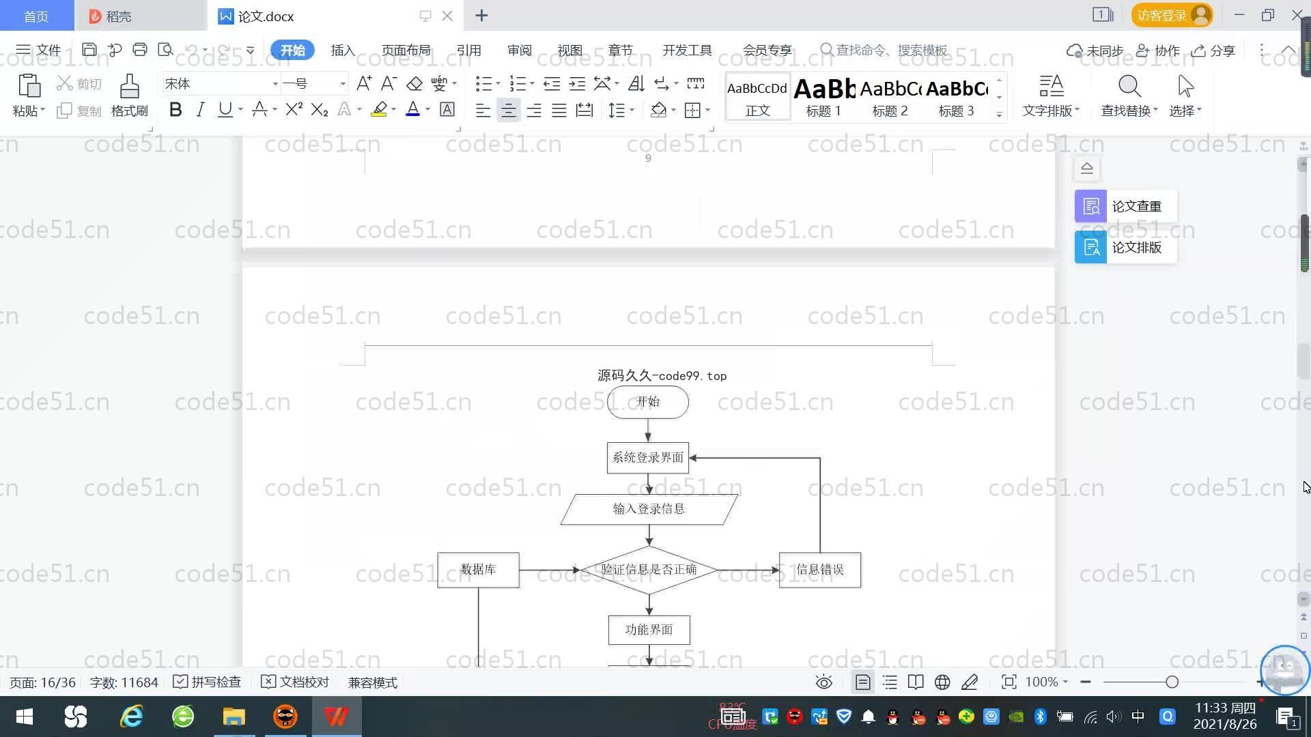Open 论文查重 side panel tool

[x=1125, y=206]
